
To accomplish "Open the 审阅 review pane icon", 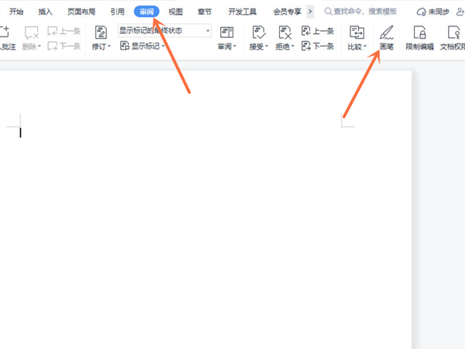I will [226, 33].
